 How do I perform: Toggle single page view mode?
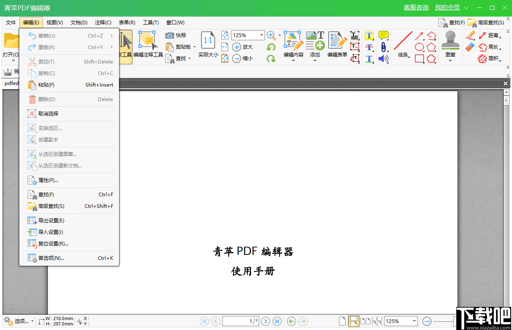click(342, 321)
